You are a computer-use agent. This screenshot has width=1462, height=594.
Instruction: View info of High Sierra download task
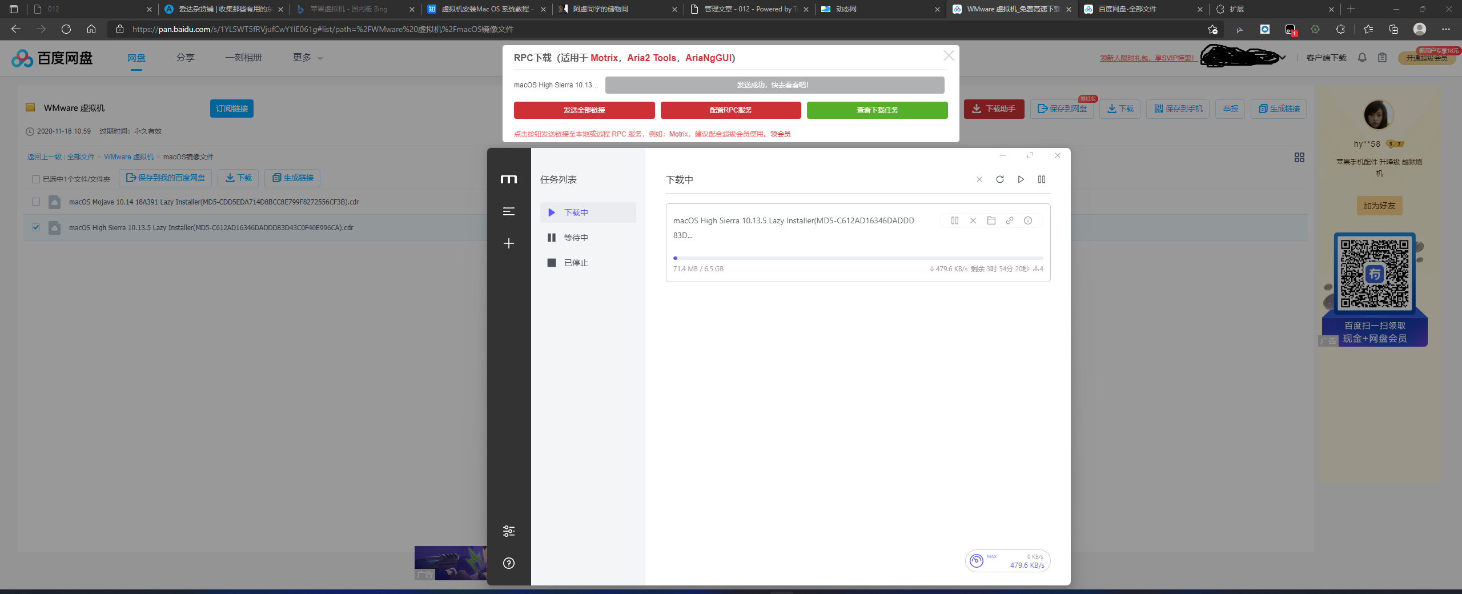coord(1028,220)
